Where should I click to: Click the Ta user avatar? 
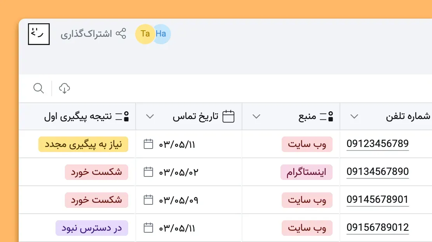145,34
